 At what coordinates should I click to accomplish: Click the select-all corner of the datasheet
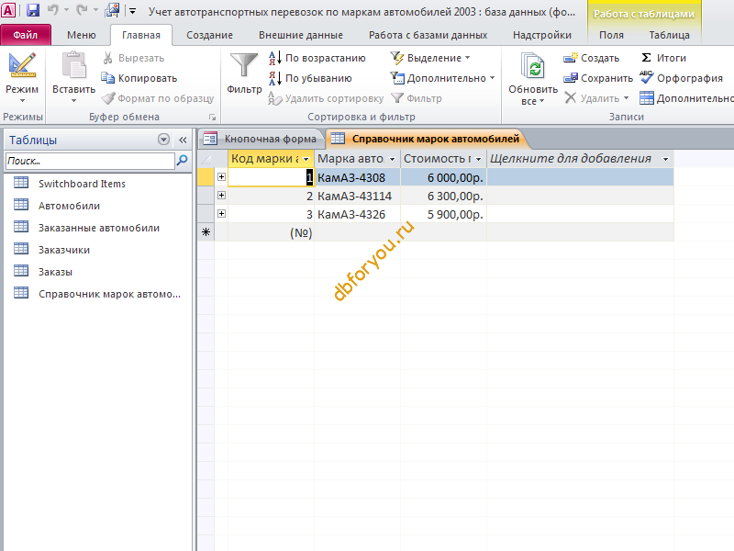point(206,159)
